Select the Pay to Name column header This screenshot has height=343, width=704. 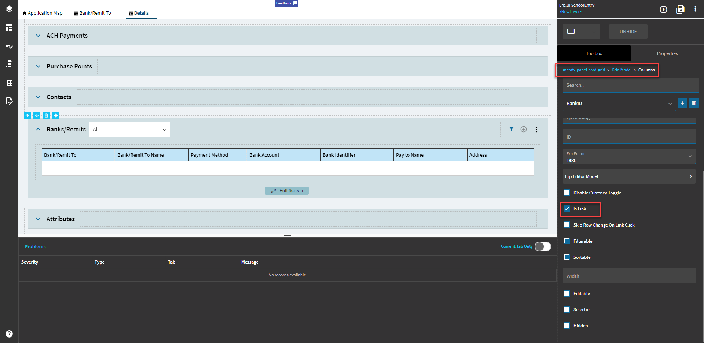430,155
